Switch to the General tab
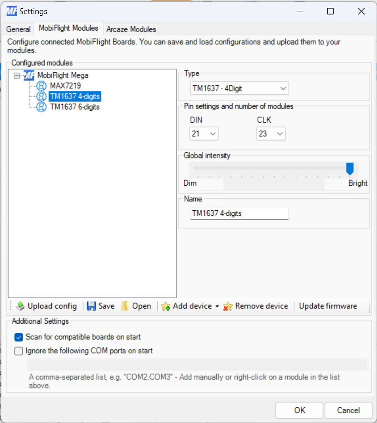This screenshot has width=377, height=423. 18,29
